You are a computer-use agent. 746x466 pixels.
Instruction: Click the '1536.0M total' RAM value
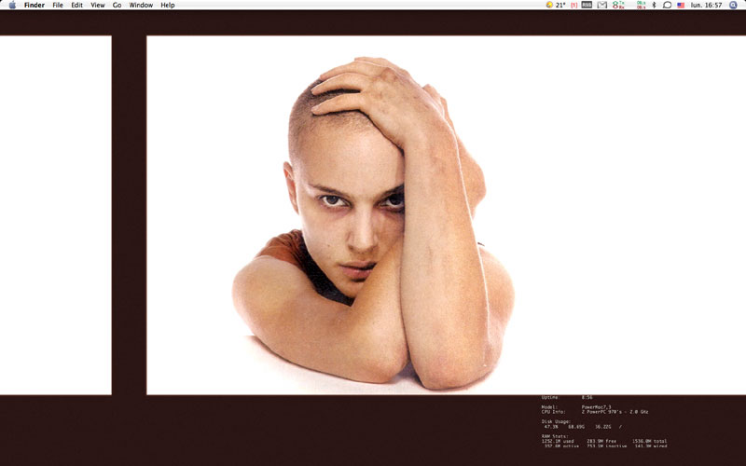pyautogui.click(x=649, y=441)
